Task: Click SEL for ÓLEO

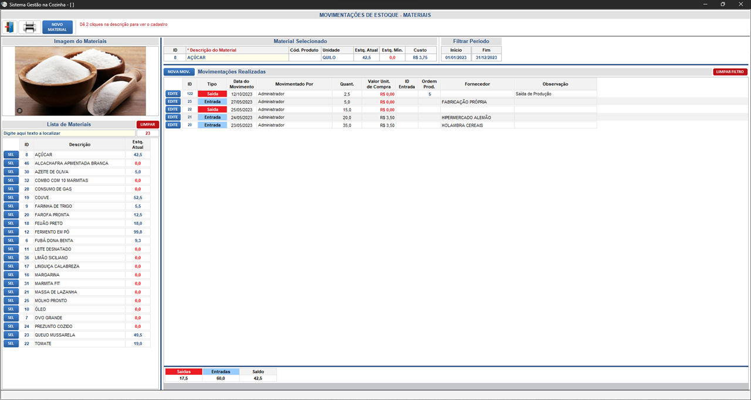Action: pyautogui.click(x=11, y=309)
